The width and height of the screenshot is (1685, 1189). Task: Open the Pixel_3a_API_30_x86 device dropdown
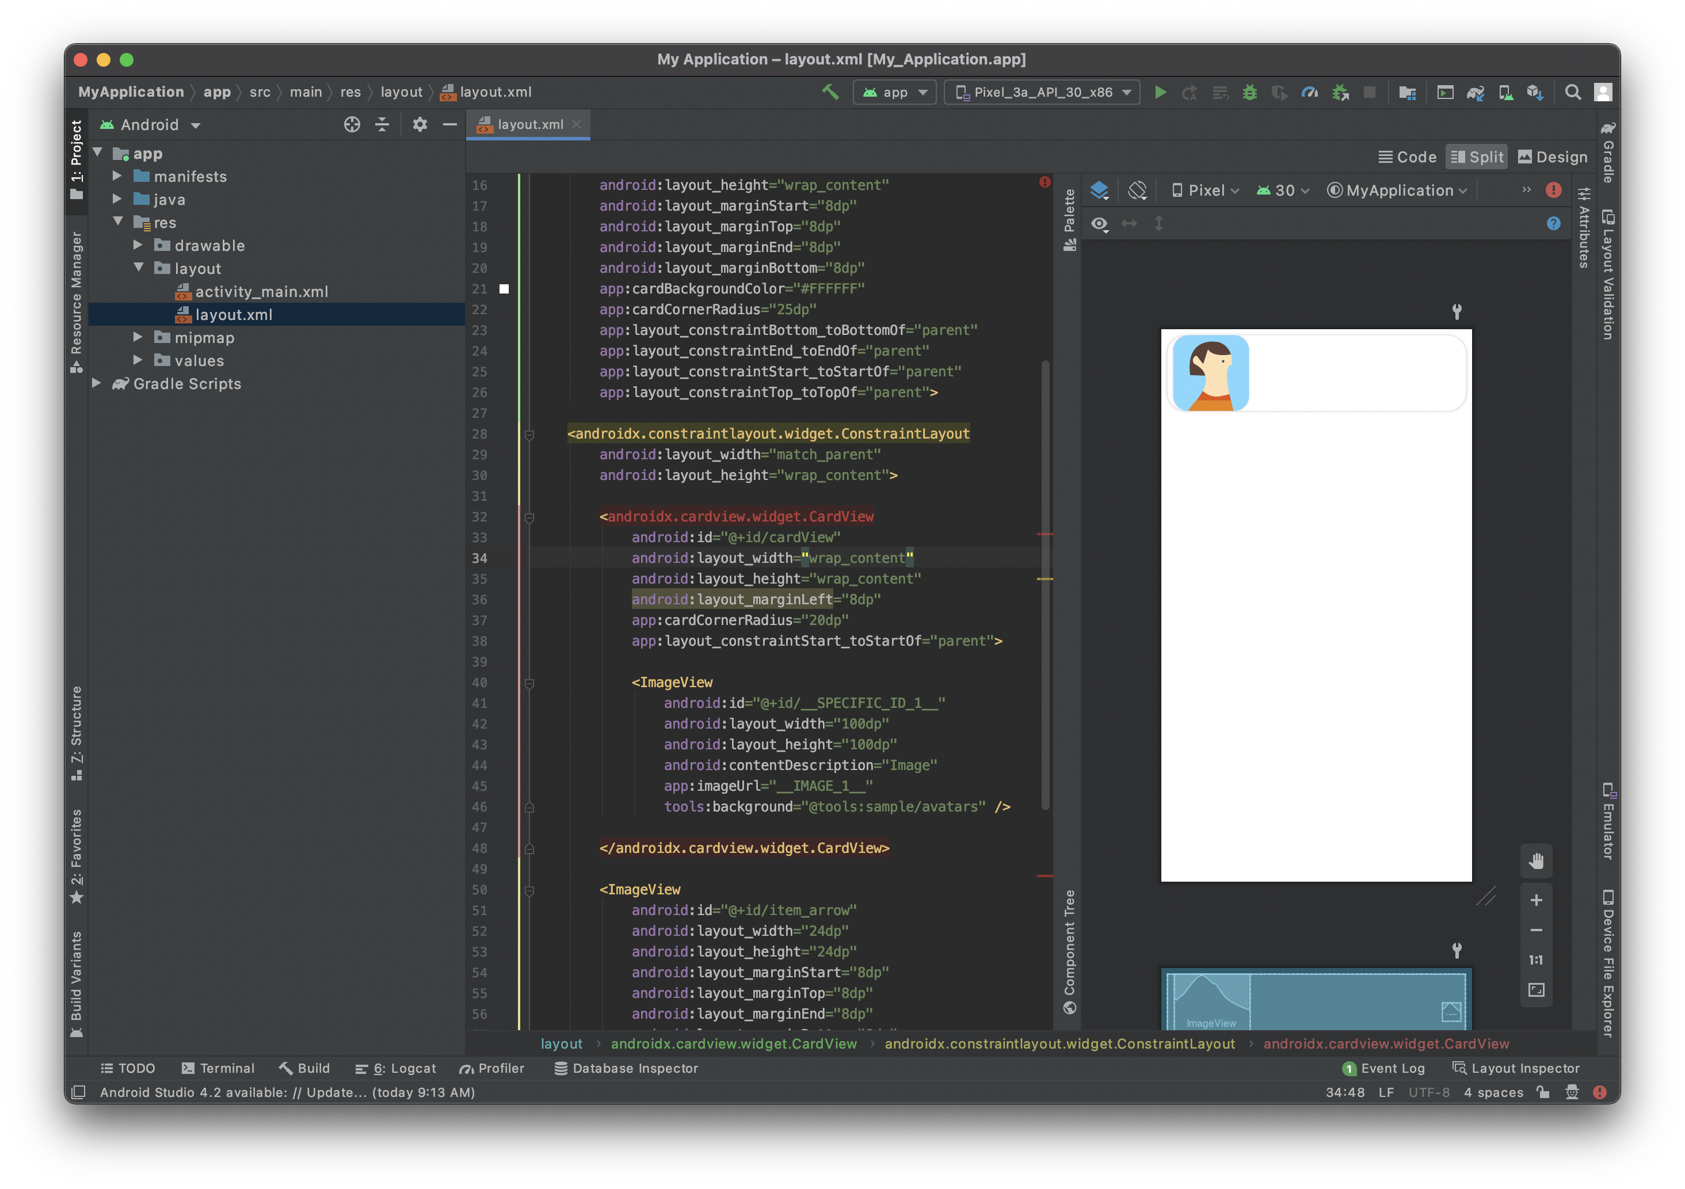[x=1042, y=92]
